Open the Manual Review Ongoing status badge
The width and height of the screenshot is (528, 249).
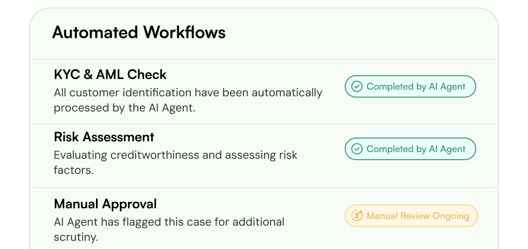coord(411,215)
